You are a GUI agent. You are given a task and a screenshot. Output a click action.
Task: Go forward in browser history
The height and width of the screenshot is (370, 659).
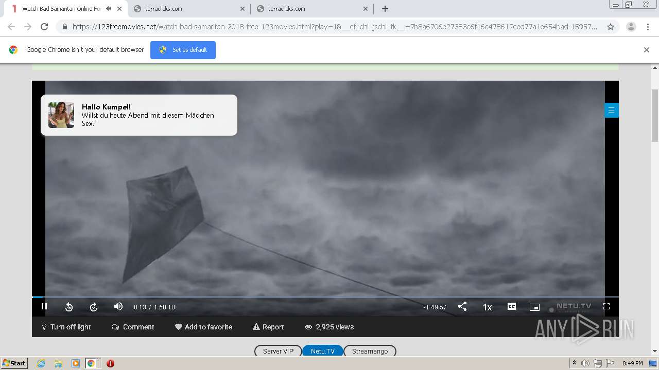point(28,27)
